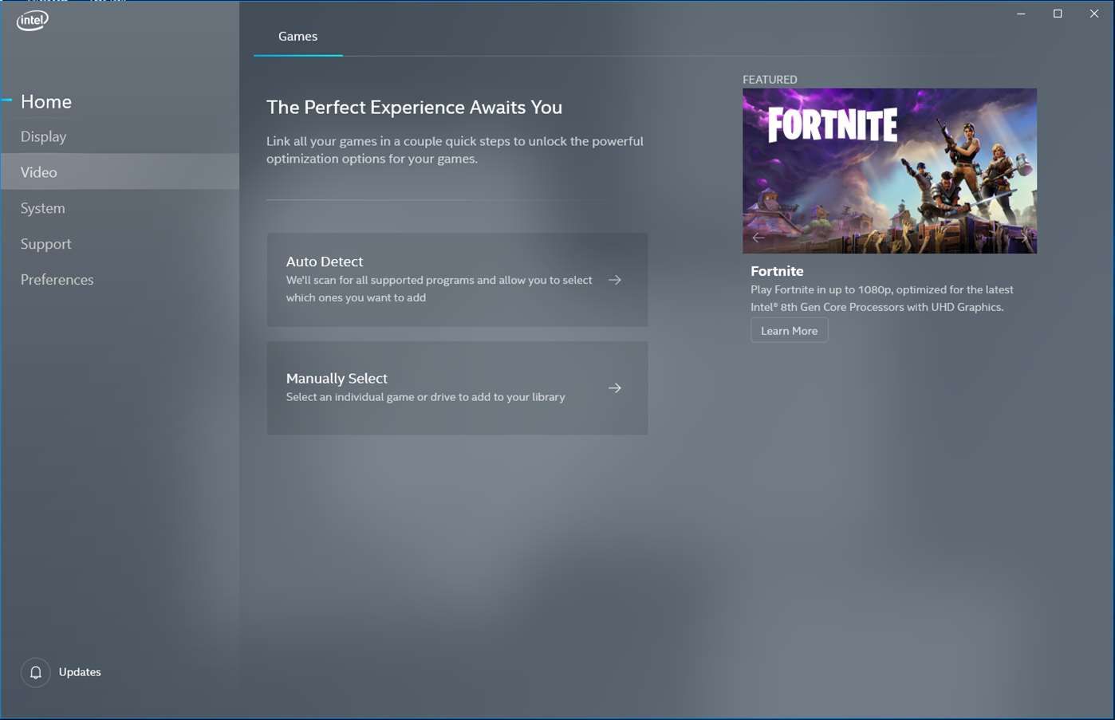Click the Updates label
1115x720 pixels.
tap(80, 672)
